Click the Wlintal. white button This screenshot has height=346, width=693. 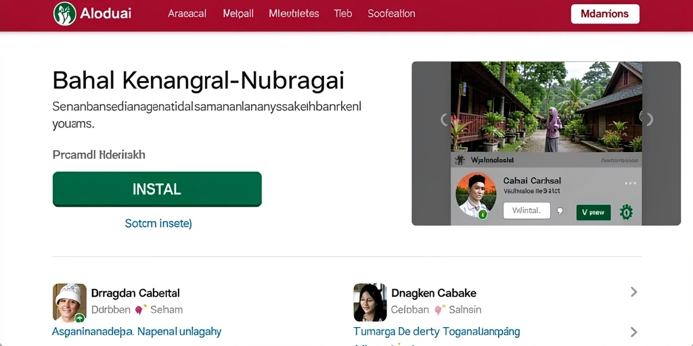[x=527, y=211]
